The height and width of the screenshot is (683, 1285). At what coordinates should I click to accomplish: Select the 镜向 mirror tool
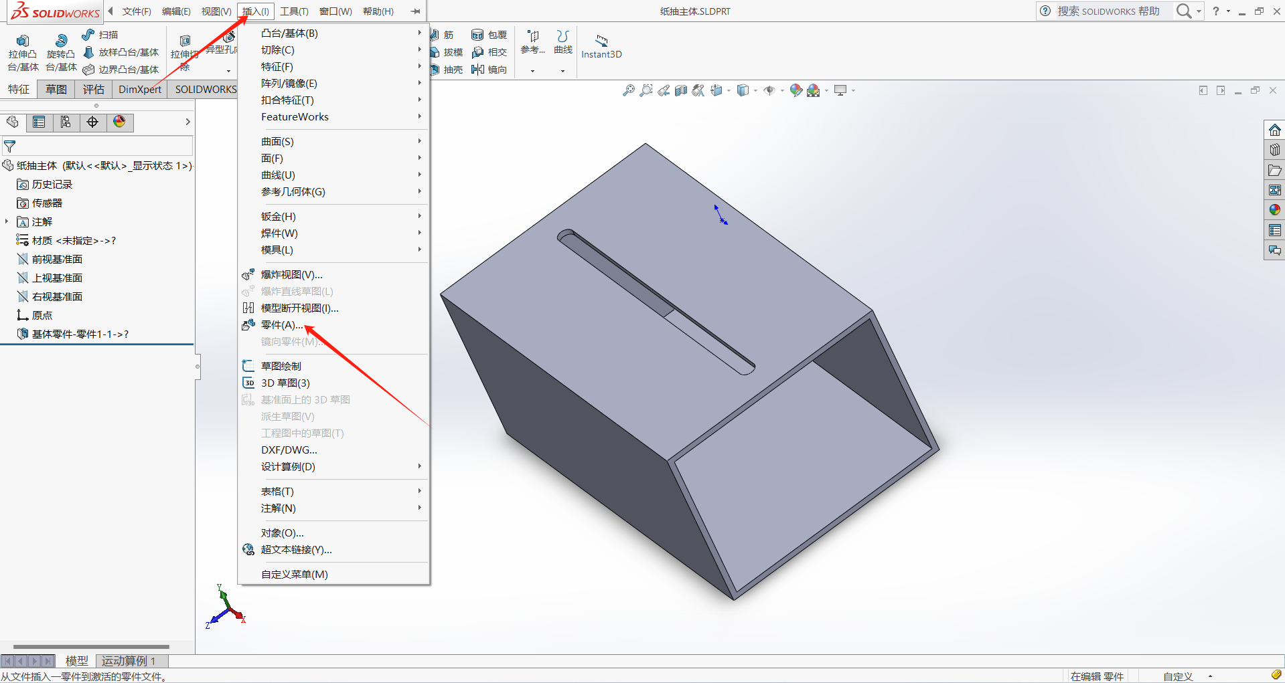489,69
